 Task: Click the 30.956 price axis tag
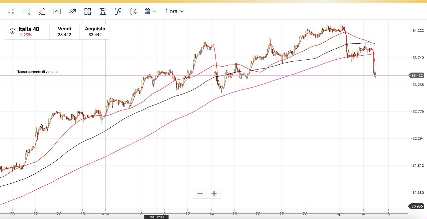point(417,206)
